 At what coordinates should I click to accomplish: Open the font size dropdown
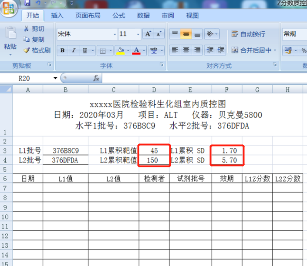[x=138, y=34]
